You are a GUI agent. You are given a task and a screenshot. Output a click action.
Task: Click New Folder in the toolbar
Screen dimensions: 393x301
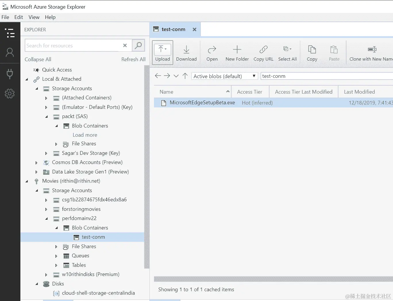click(237, 53)
